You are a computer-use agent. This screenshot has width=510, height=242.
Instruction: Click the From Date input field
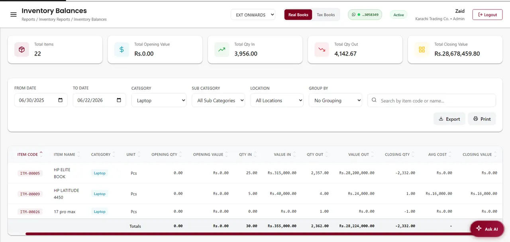[41, 100]
